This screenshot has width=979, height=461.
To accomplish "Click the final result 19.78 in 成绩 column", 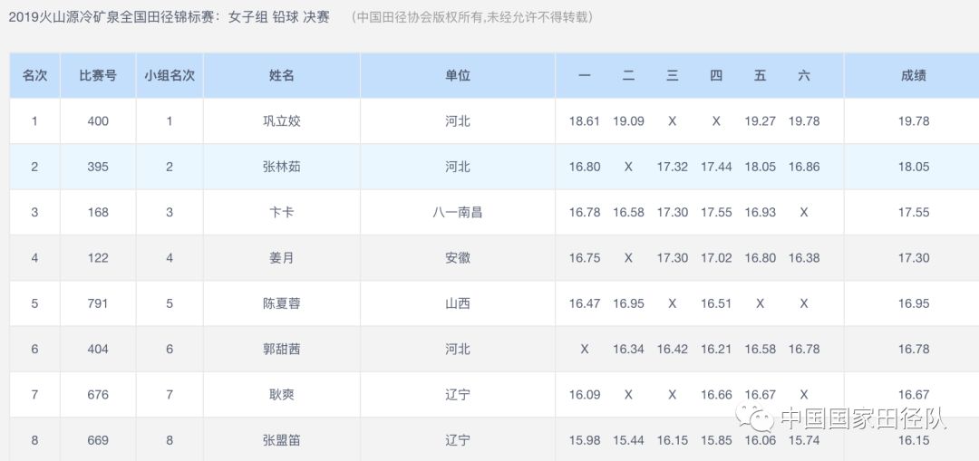I will pyautogui.click(x=914, y=121).
